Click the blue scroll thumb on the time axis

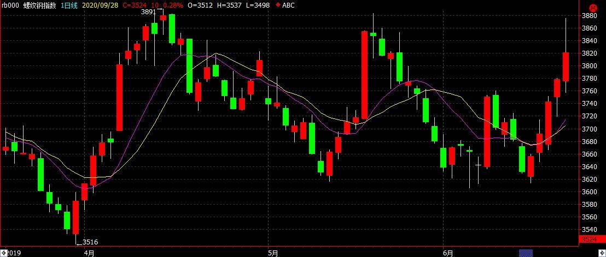525,253
